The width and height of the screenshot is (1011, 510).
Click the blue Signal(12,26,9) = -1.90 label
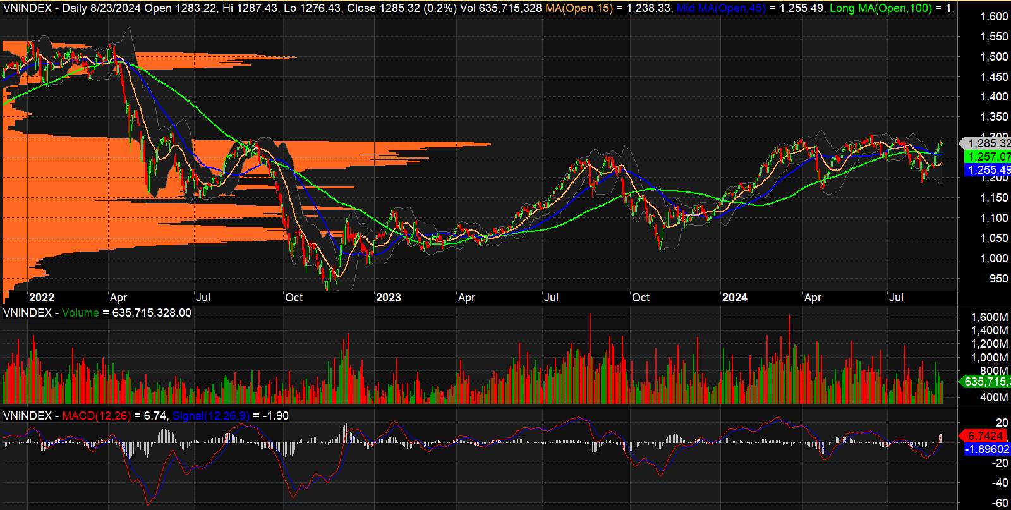(231, 416)
